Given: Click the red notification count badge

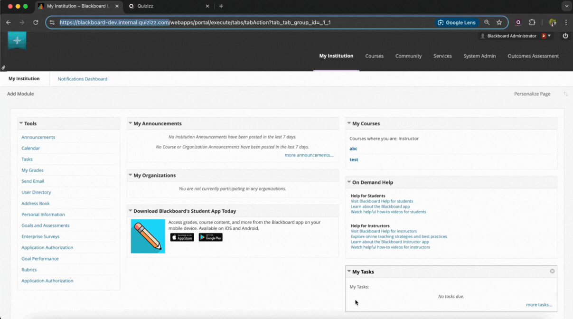Looking at the screenshot, I should pos(544,36).
